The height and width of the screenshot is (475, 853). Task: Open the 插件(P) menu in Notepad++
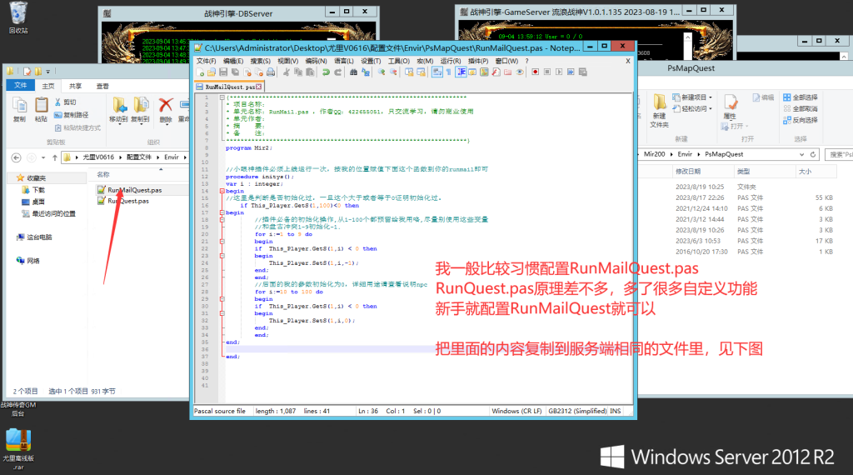(x=478, y=61)
